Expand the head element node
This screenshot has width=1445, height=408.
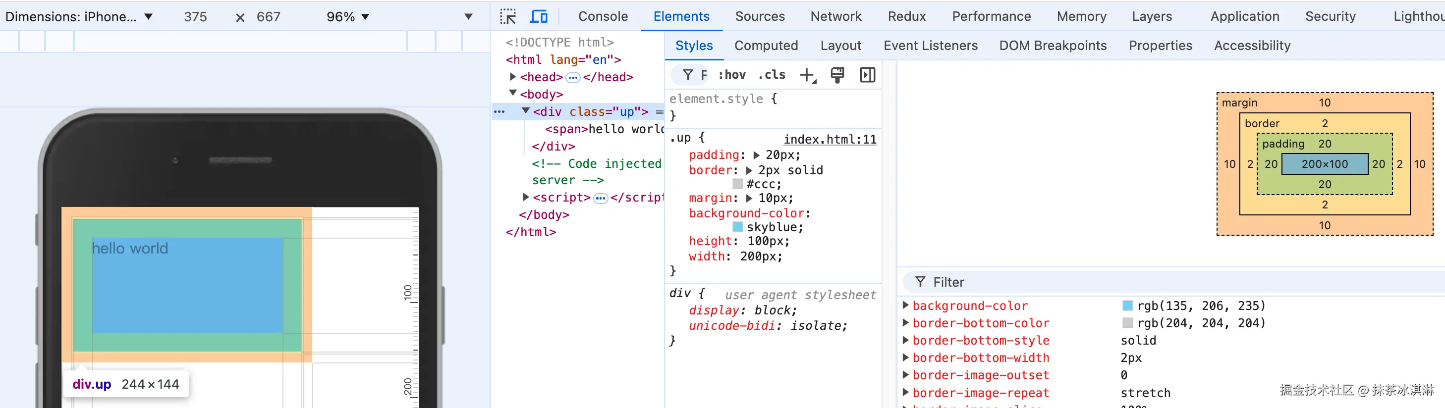[512, 76]
